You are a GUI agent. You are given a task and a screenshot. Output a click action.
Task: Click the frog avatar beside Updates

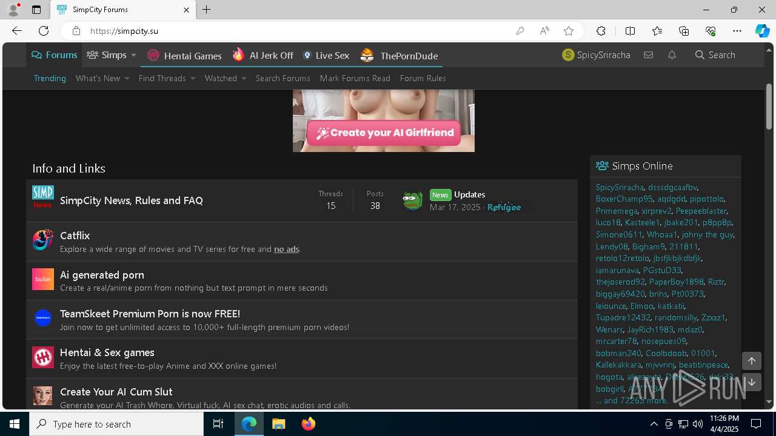point(412,200)
